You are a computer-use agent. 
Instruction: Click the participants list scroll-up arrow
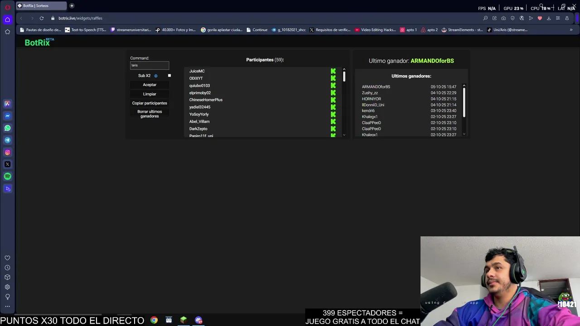pos(344,69)
